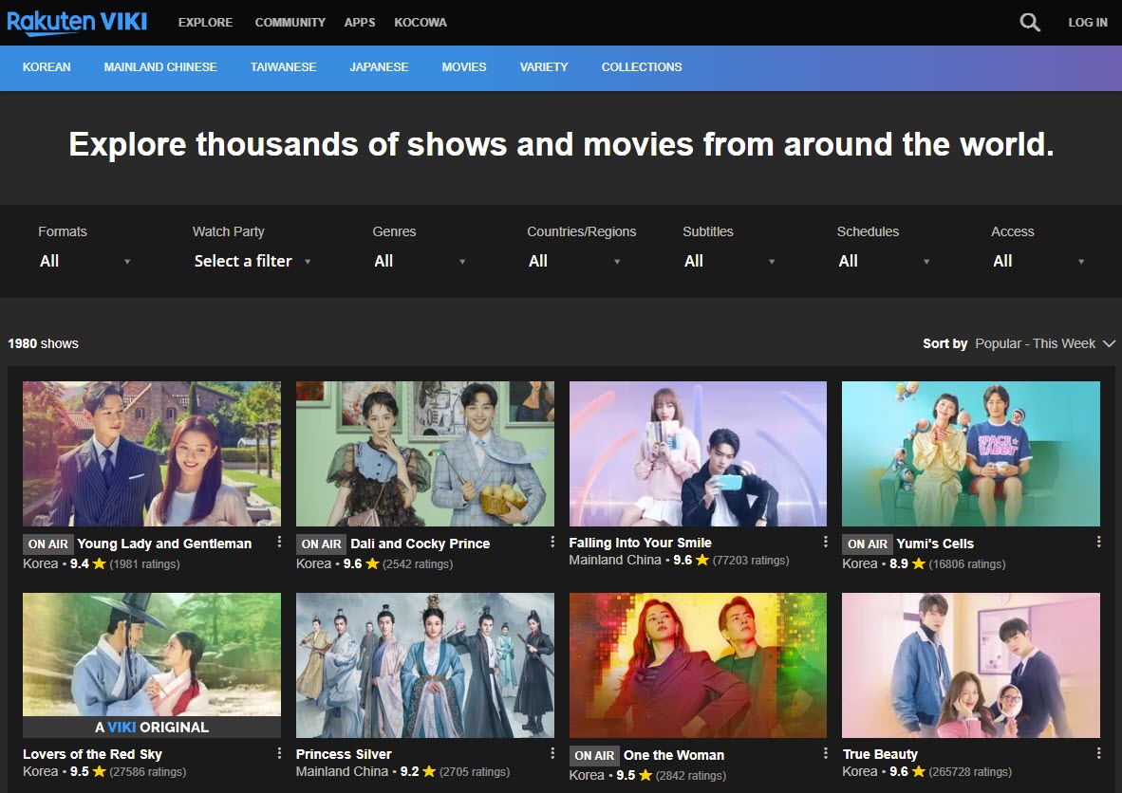Select the Korean category tab
1122x793 pixels.
click(47, 67)
